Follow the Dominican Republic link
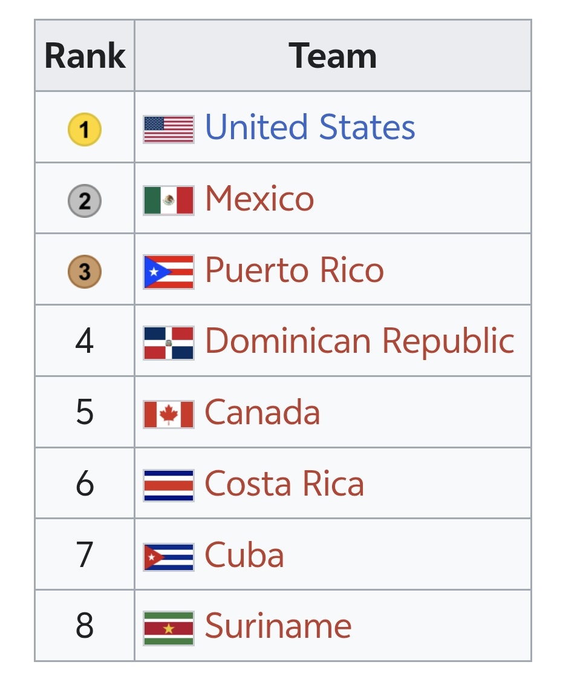This screenshot has height=682, width=583. click(x=360, y=341)
